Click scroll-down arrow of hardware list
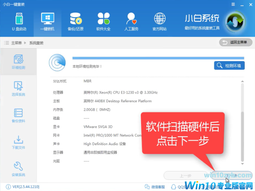This screenshot has width=255, height=191. click(x=242, y=164)
